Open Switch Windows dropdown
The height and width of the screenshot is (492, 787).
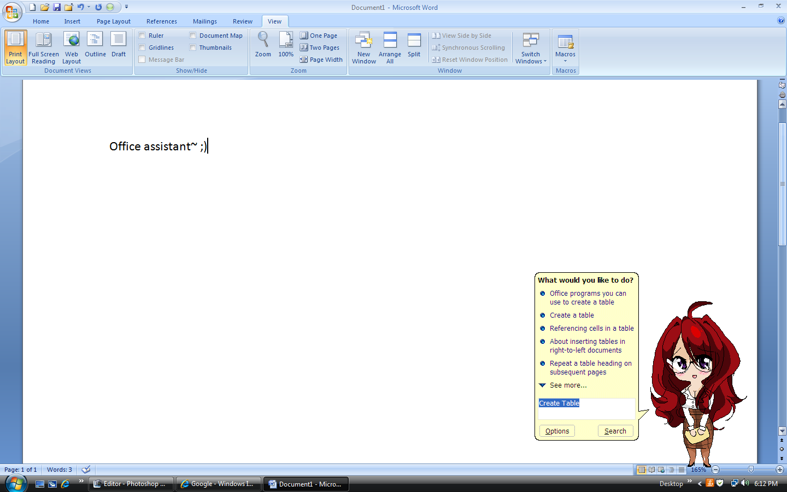tap(531, 48)
